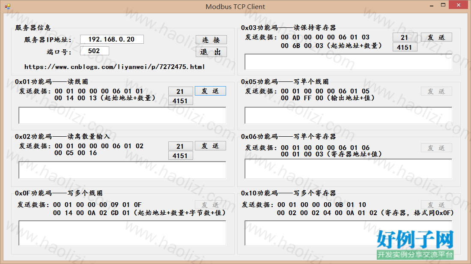Click the port number field 502
Viewport: 471px width, 264px height.
94,51
